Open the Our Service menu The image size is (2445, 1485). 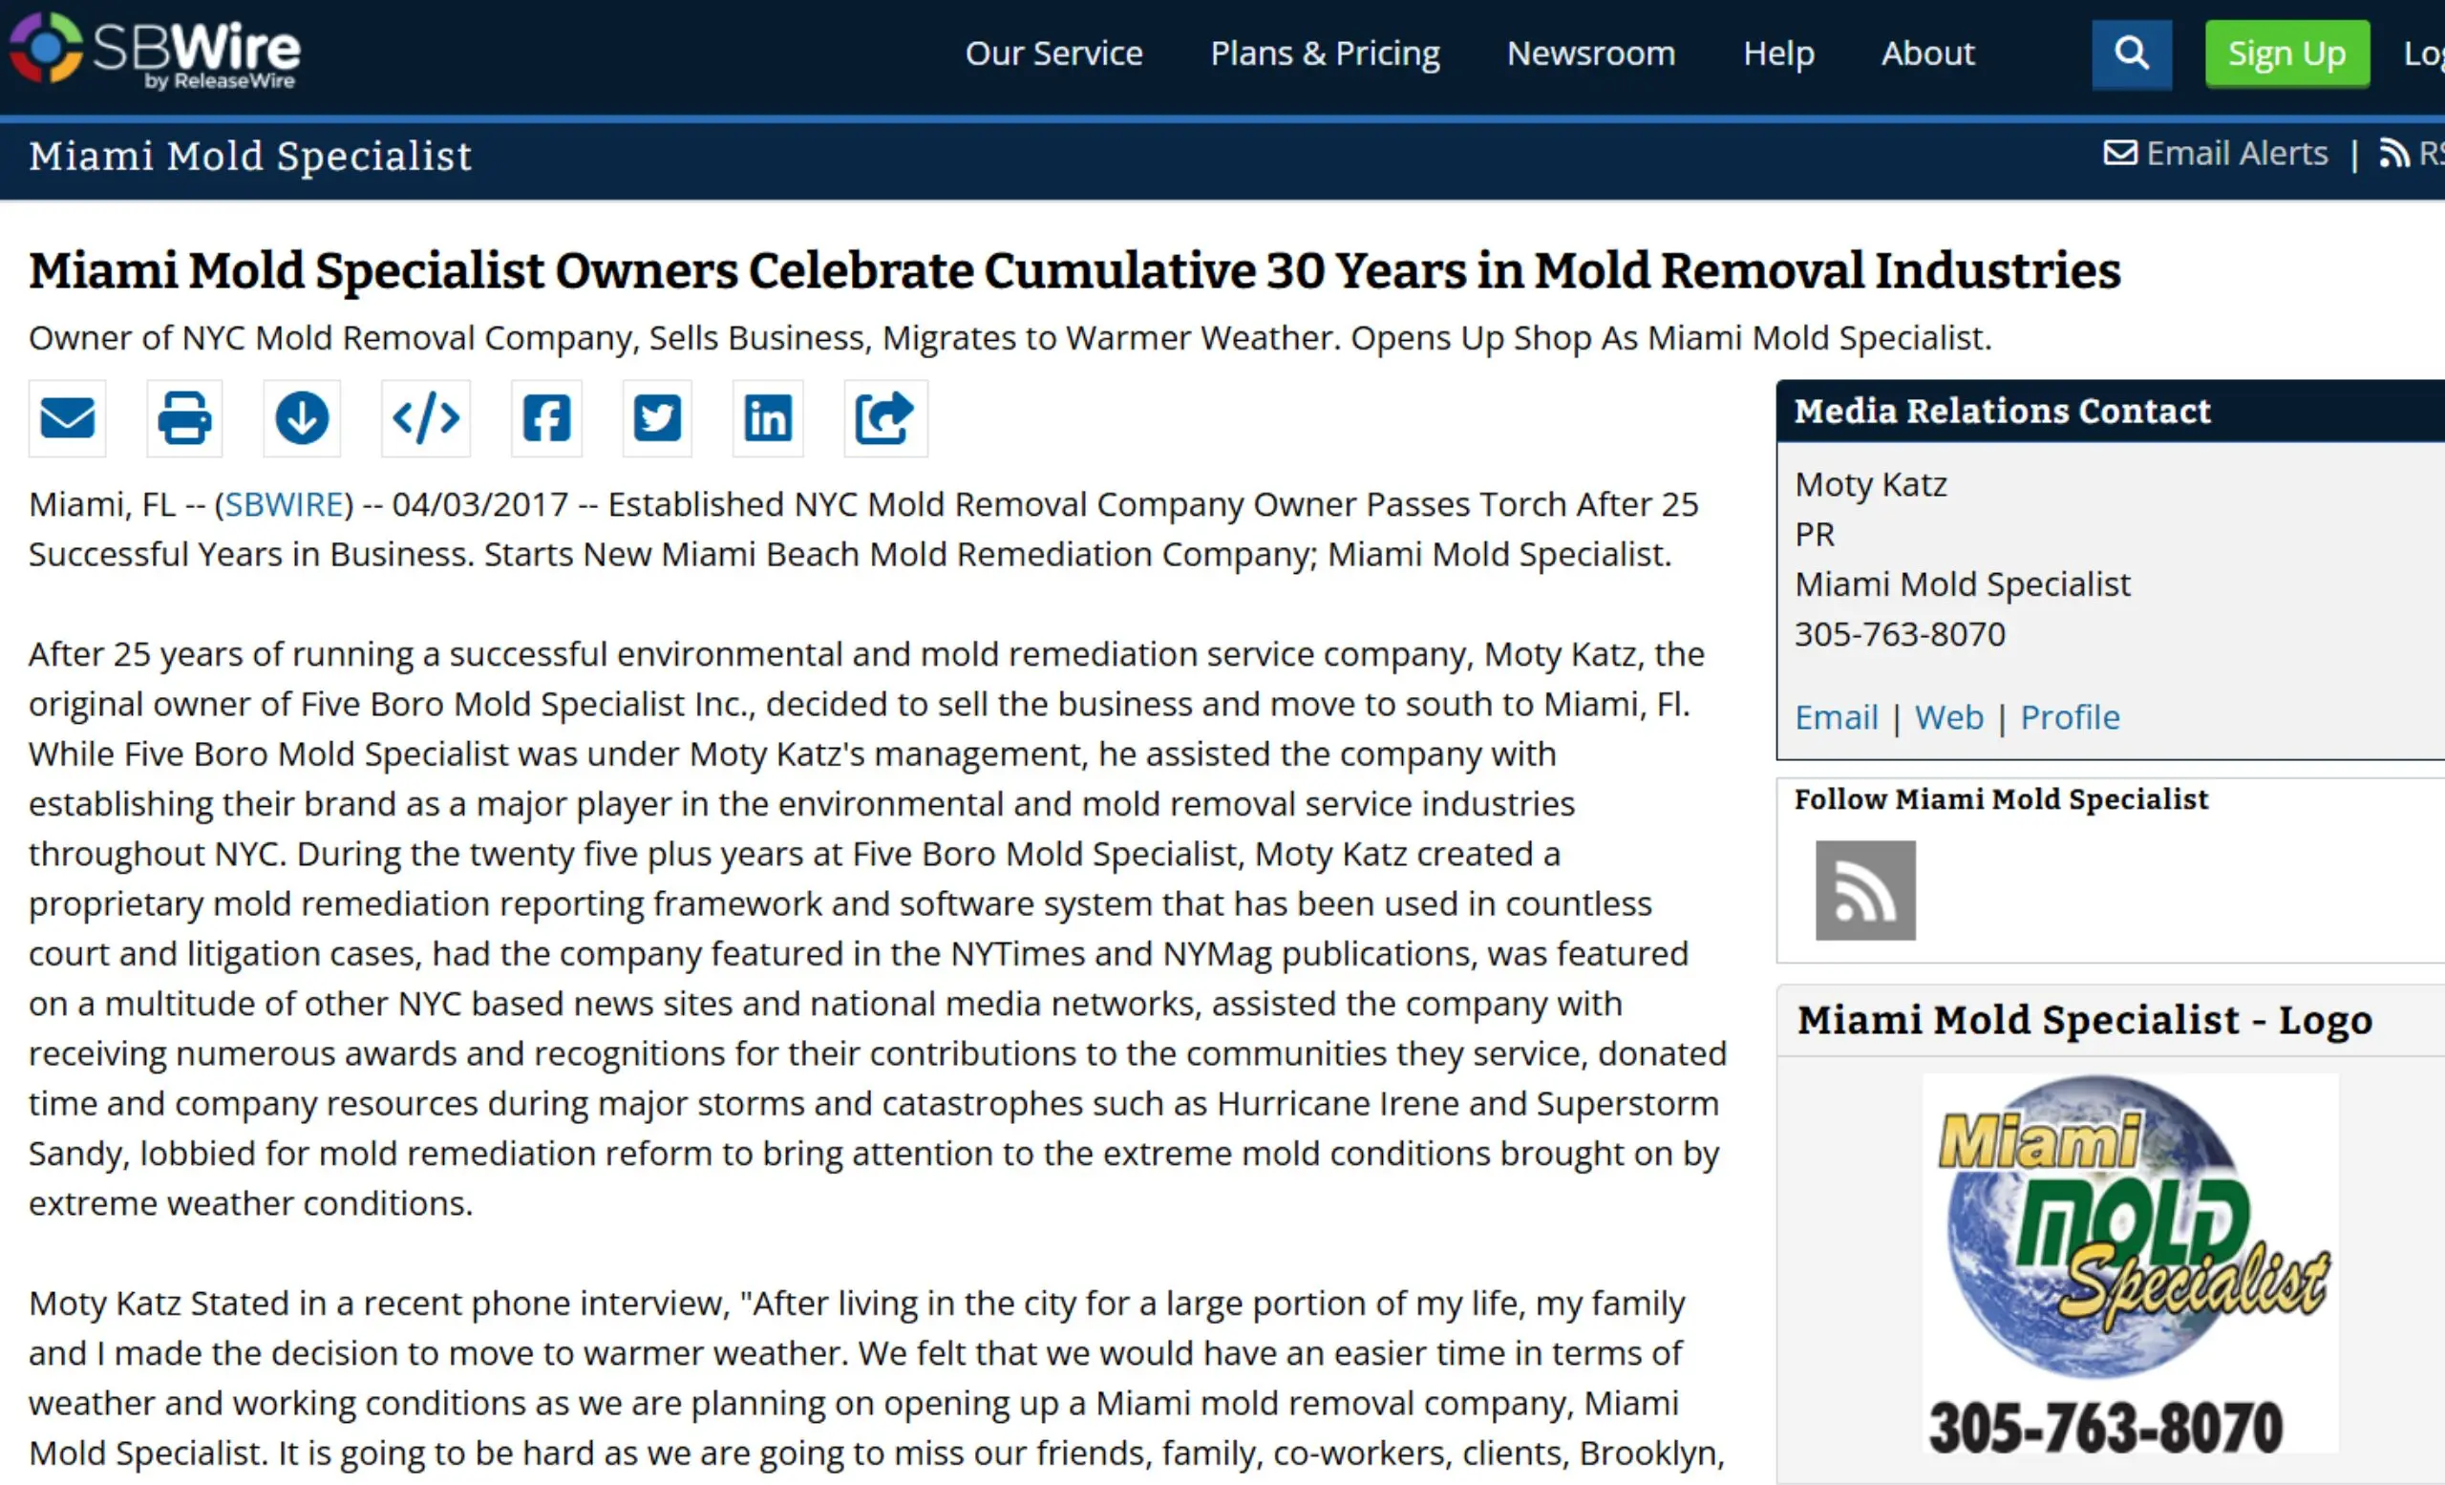click(1053, 53)
